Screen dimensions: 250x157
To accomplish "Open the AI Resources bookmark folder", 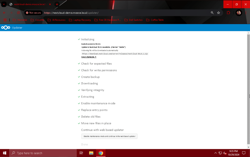I will pyautogui.click(x=57, y=20).
